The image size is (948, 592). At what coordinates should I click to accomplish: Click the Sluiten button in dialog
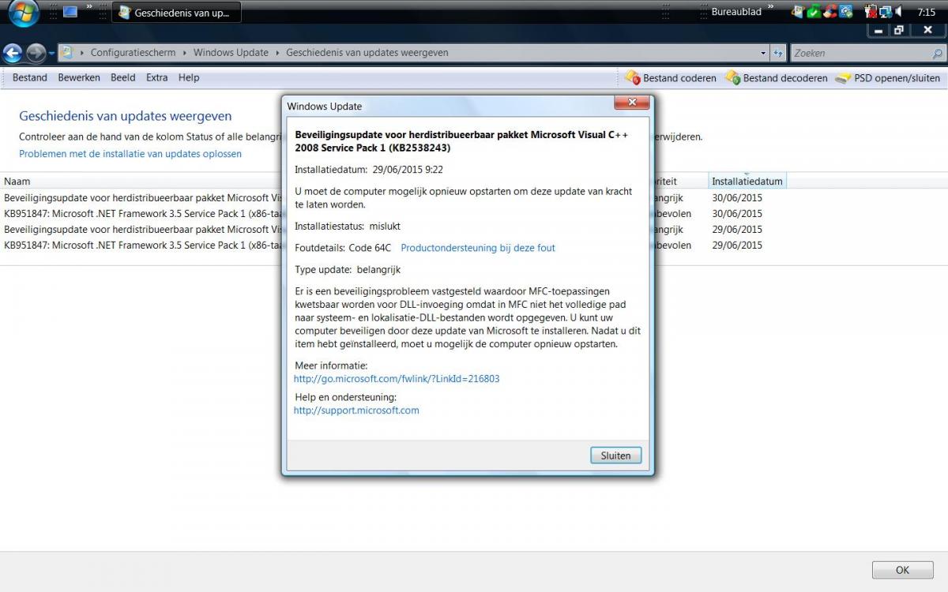(615, 455)
